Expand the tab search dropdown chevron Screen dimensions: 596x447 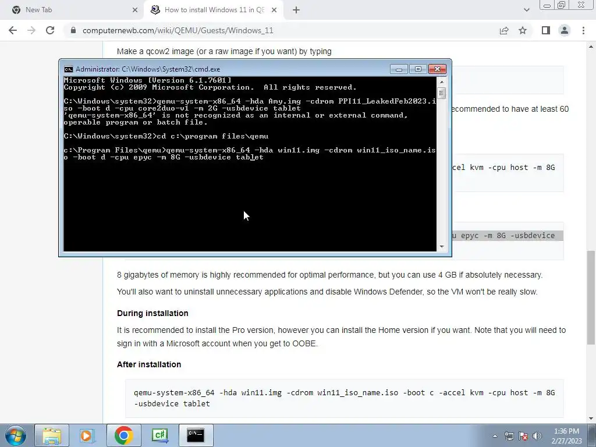(526, 10)
